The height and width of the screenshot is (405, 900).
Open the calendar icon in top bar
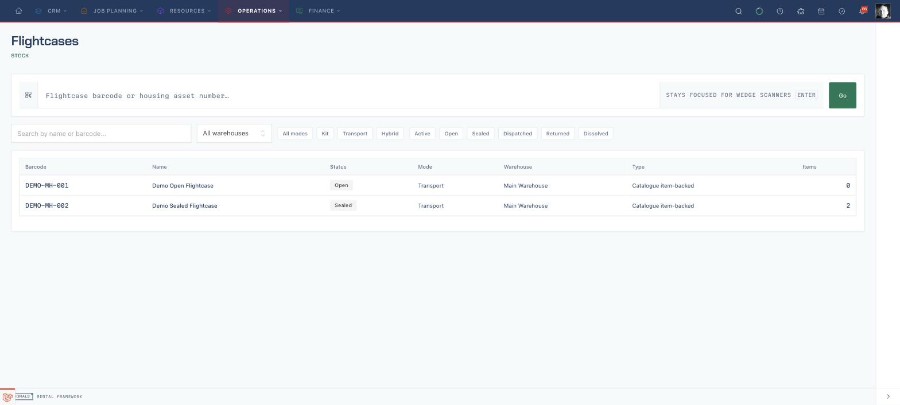click(x=821, y=11)
